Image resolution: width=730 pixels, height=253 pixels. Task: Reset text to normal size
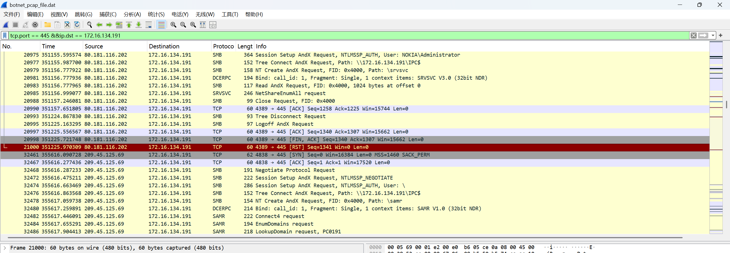click(x=193, y=25)
